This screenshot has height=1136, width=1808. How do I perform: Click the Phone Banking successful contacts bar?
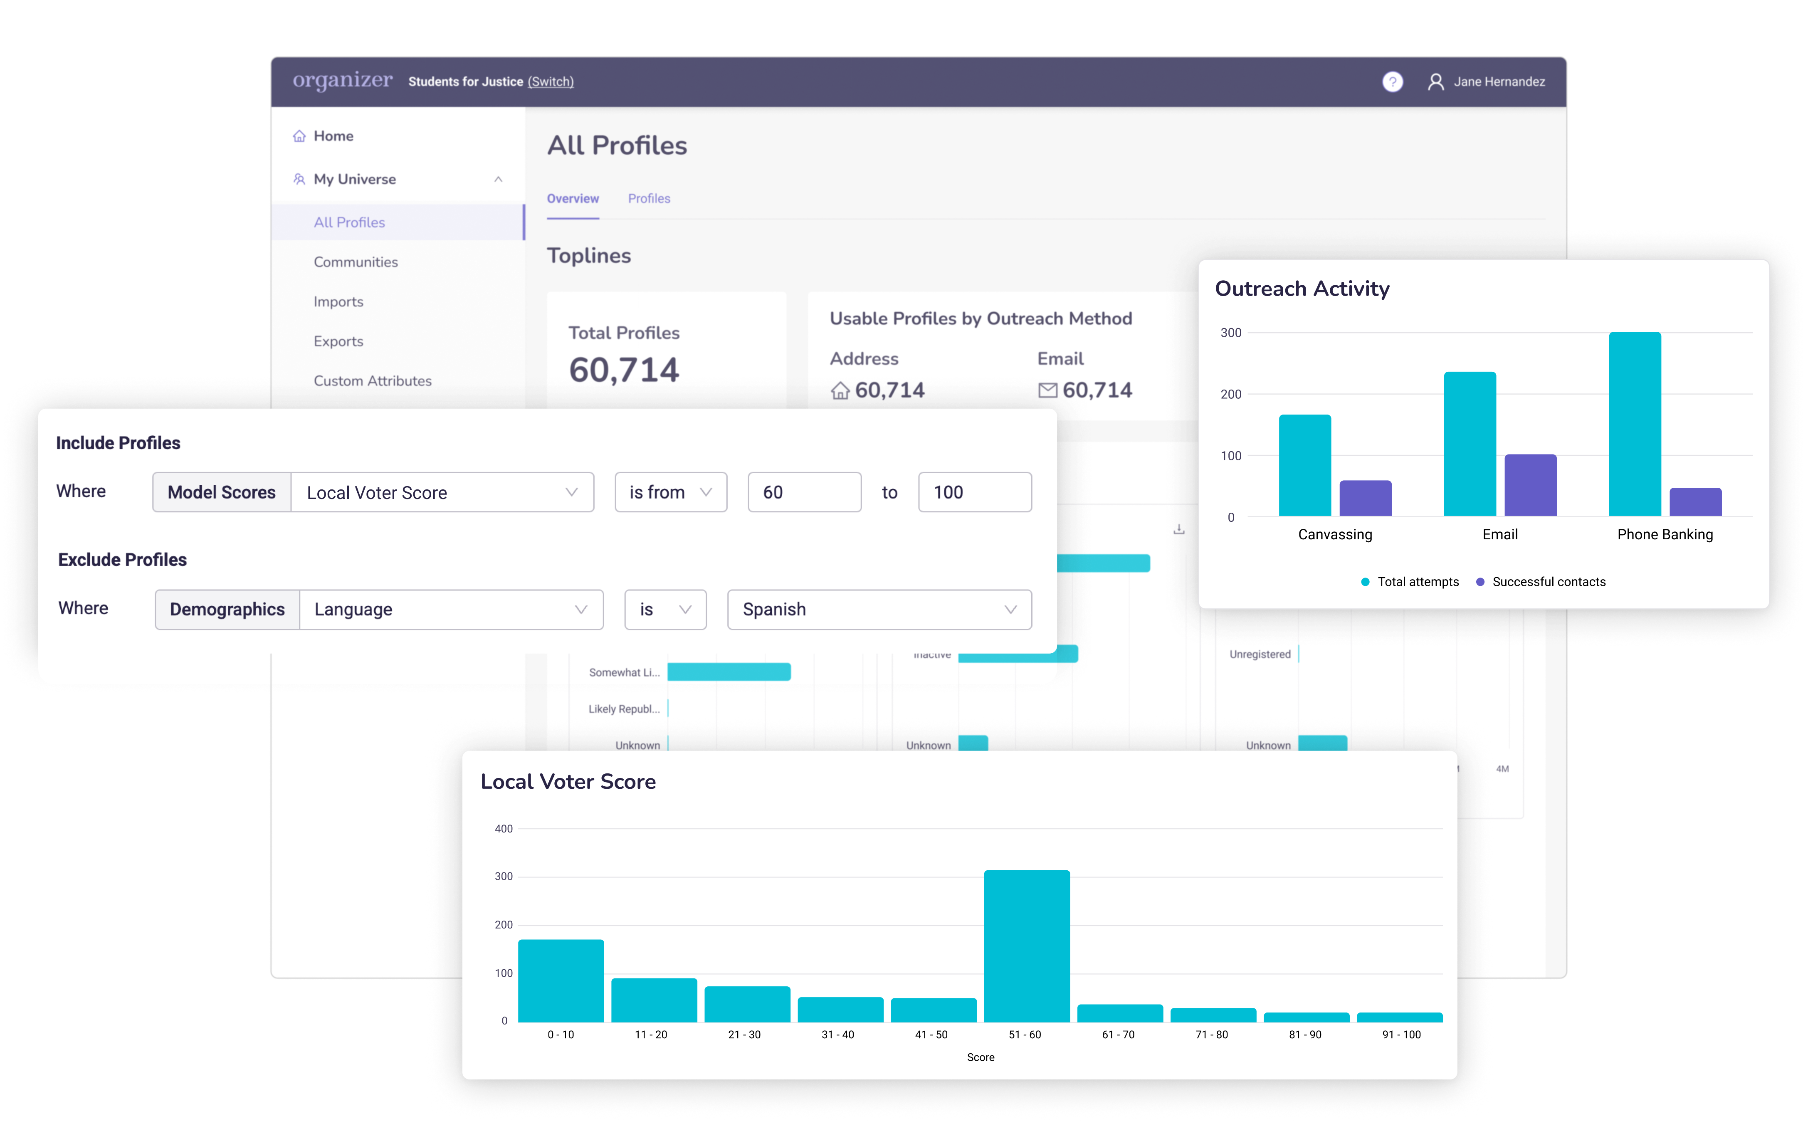[1695, 502]
